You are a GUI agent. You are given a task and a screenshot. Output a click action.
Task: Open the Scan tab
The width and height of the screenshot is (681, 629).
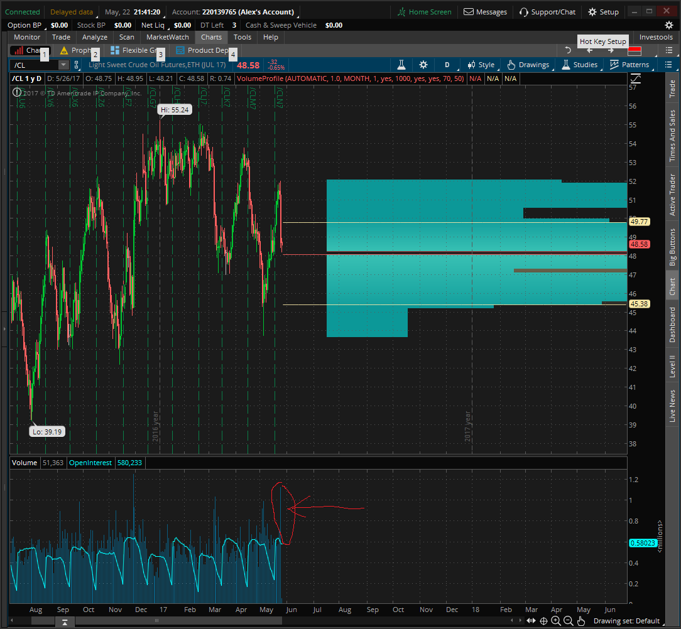pyautogui.click(x=127, y=37)
